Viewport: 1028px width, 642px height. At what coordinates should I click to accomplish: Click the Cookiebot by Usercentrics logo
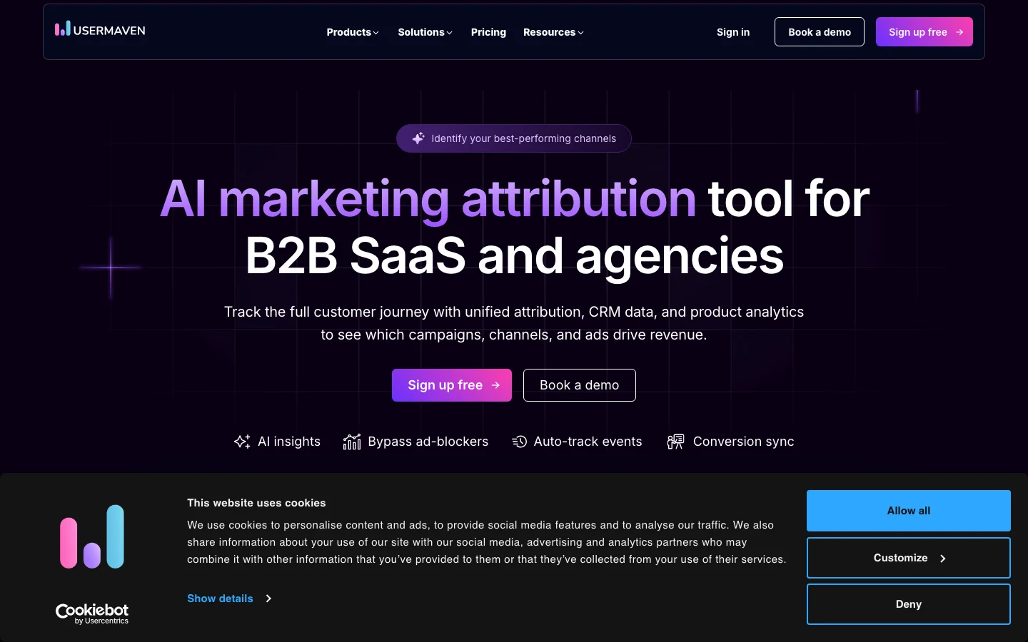tap(92, 613)
